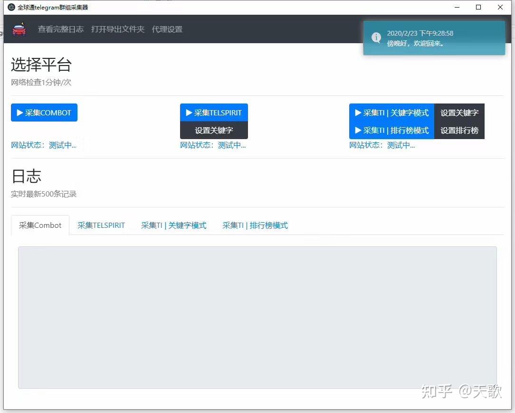The width and height of the screenshot is (515, 413).
Task: Start 采集TI 关键字模式 button
Action: [392, 113]
